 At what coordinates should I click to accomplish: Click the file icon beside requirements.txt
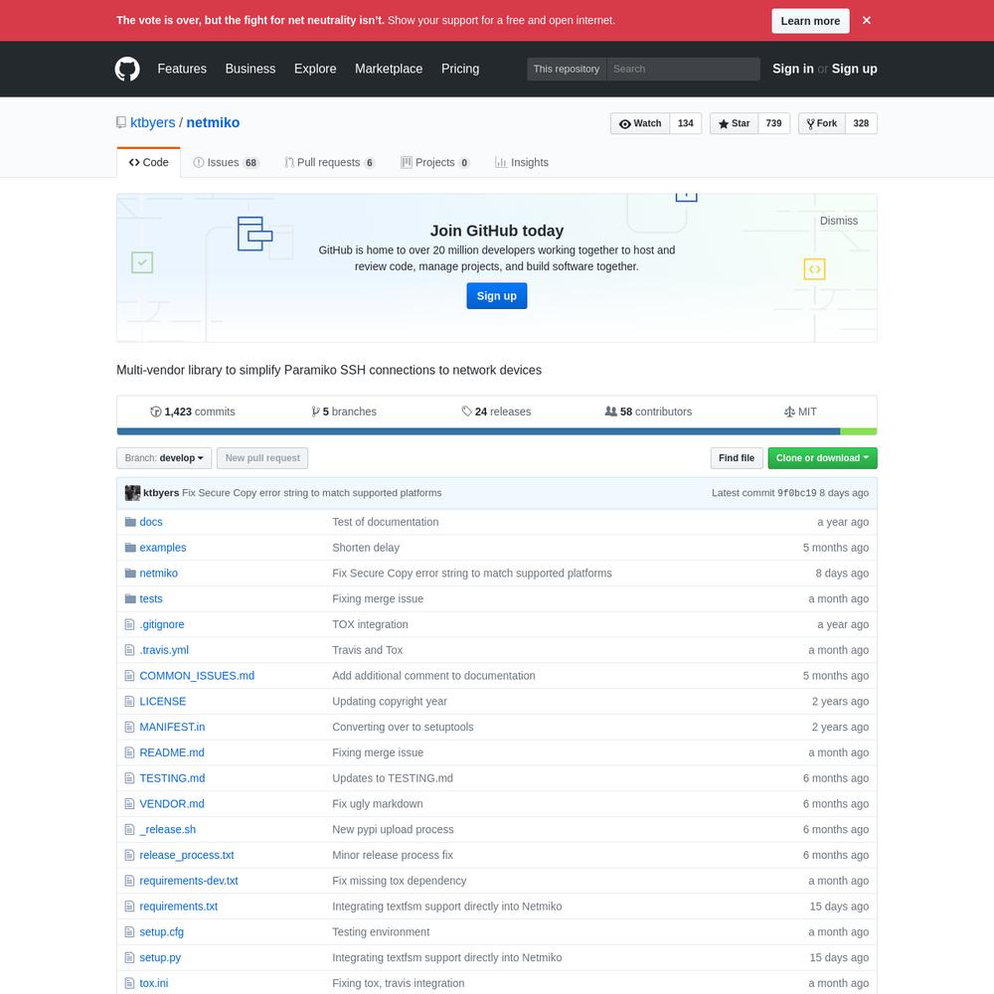130,907
